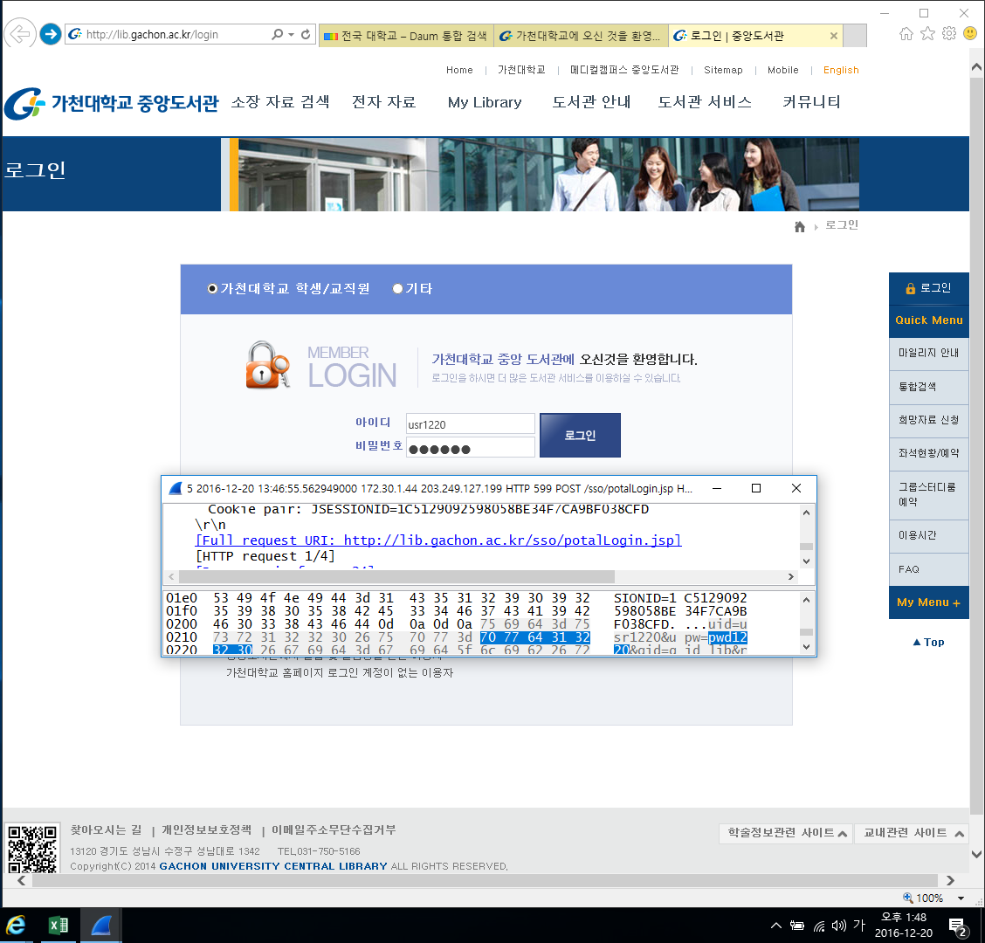Screen dimensions: 985x943
Task: Click the breadcrumb home icon
Action: [x=800, y=227]
